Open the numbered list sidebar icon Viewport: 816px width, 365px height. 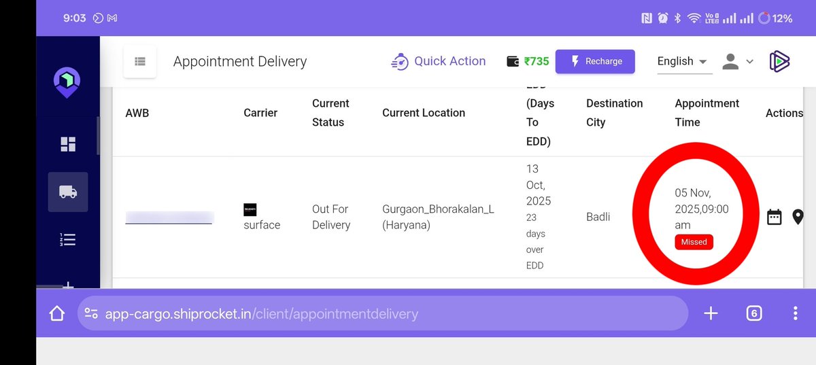point(68,239)
